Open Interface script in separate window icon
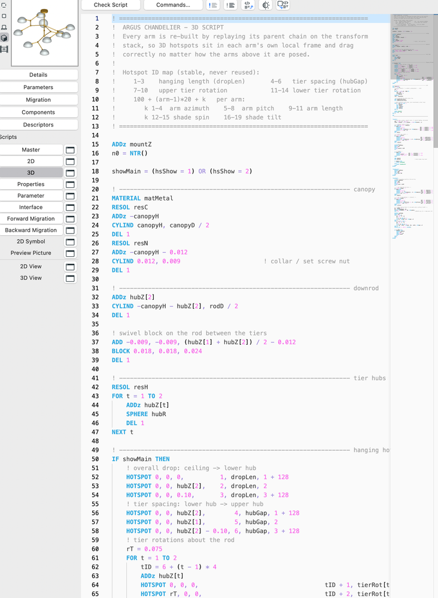Image resolution: width=438 pixels, height=598 pixels. [70, 207]
